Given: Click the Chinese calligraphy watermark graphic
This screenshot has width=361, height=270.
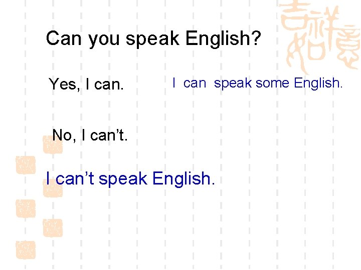Looking at the screenshot, I should tap(319, 36).
